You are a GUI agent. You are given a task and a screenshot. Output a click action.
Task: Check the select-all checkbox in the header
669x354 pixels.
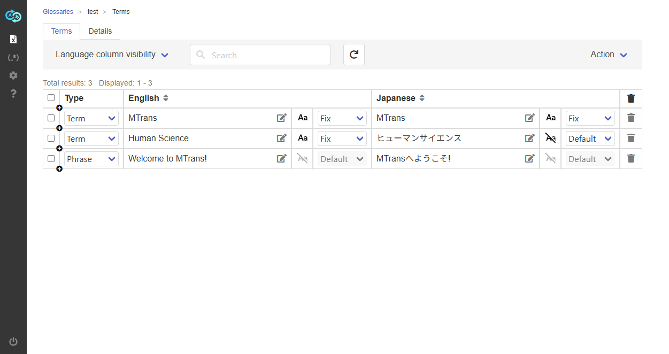(x=51, y=98)
